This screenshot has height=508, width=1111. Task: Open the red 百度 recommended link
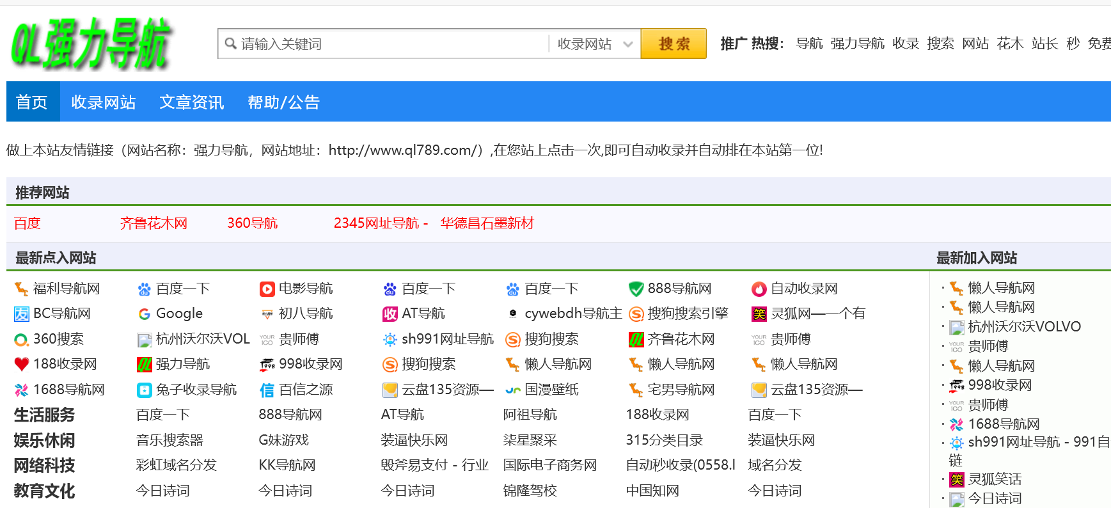[28, 223]
